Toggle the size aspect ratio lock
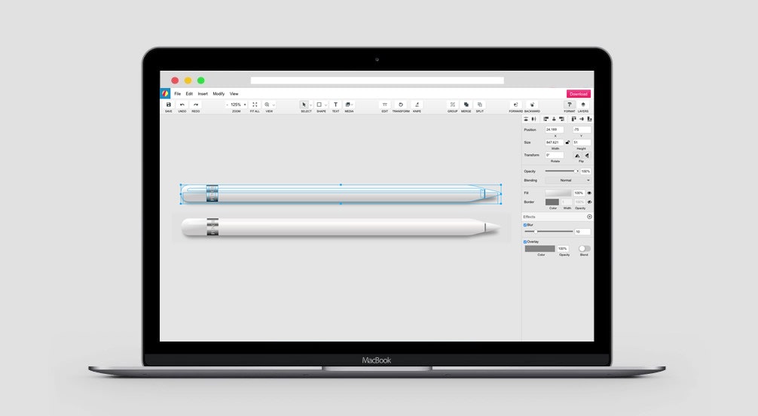This screenshot has width=758, height=416. coord(567,142)
